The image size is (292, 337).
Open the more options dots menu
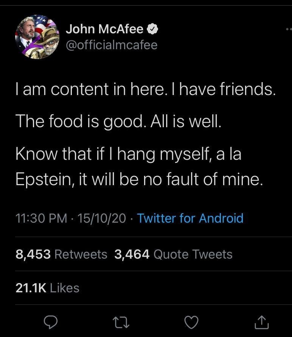tap(289, 29)
